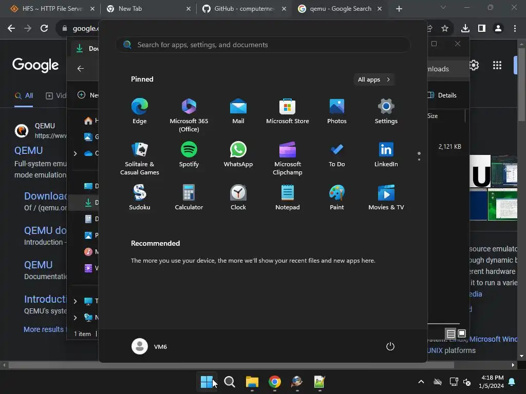This screenshot has height=394, width=526.
Task: Switch File Explorer to details list view
Action: [x=451, y=333]
